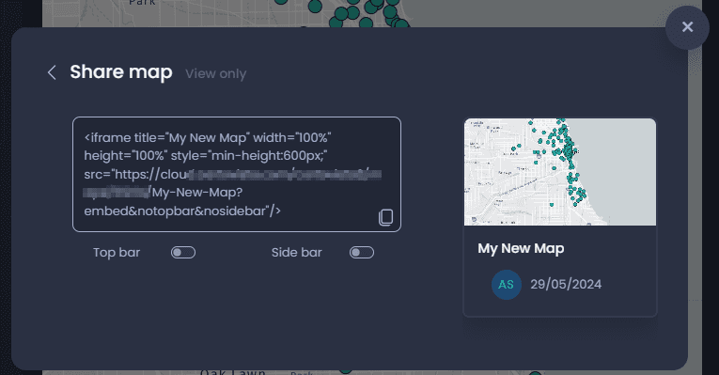Toggle the Side bar switch

click(361, 253)
